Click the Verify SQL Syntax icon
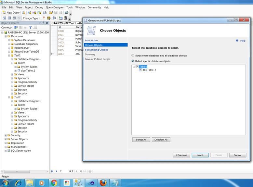 coord(49,18)
